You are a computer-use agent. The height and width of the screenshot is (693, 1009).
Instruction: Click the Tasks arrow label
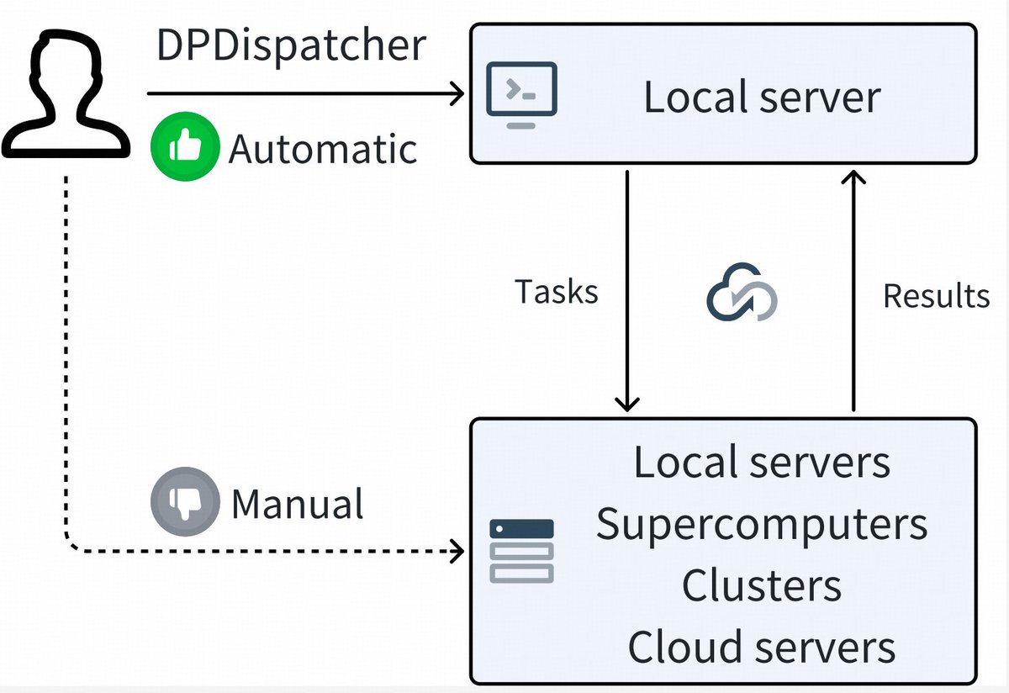[x=557, y=292]
